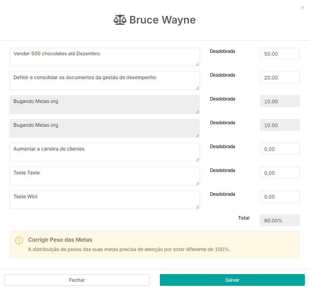Click the message 'A distribuição de pesos das suas metas'

coord(129,249)
